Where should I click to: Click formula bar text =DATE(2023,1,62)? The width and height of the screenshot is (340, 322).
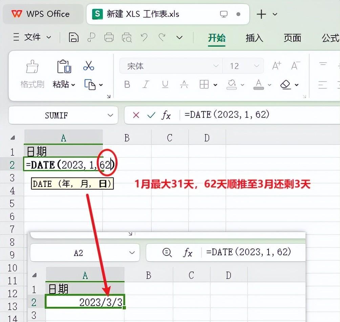point(227,114)
